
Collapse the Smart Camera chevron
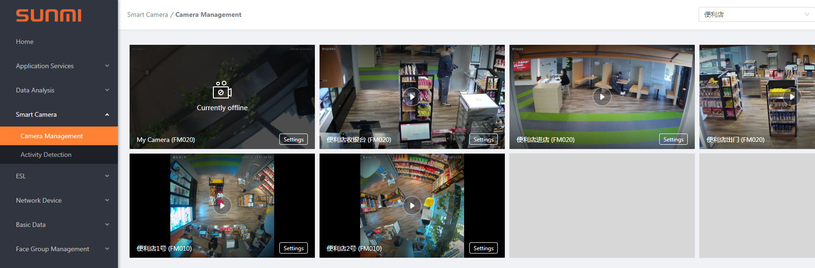[107, 114]
